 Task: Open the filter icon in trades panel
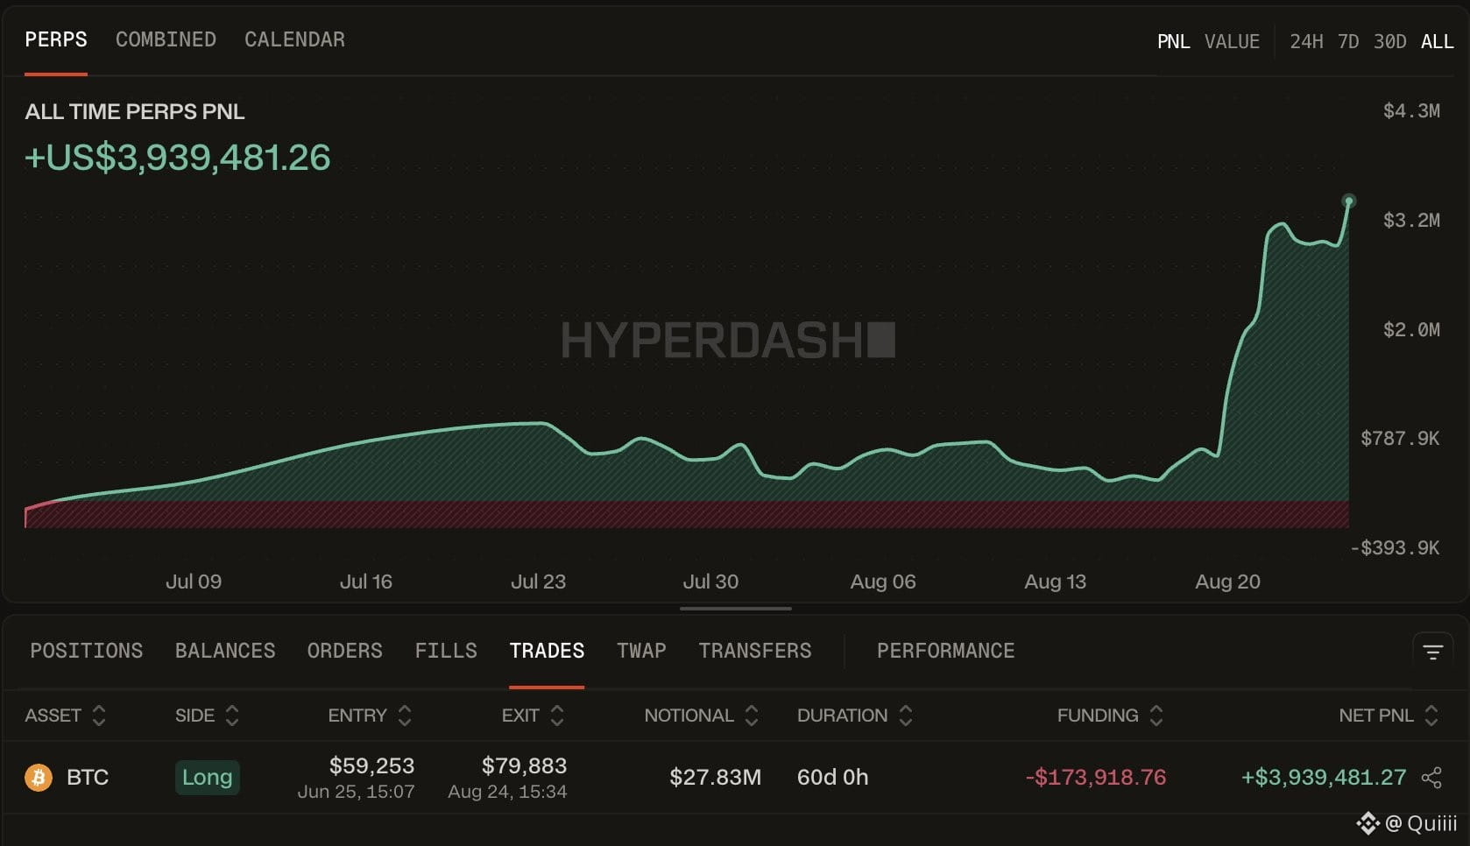1432,652
